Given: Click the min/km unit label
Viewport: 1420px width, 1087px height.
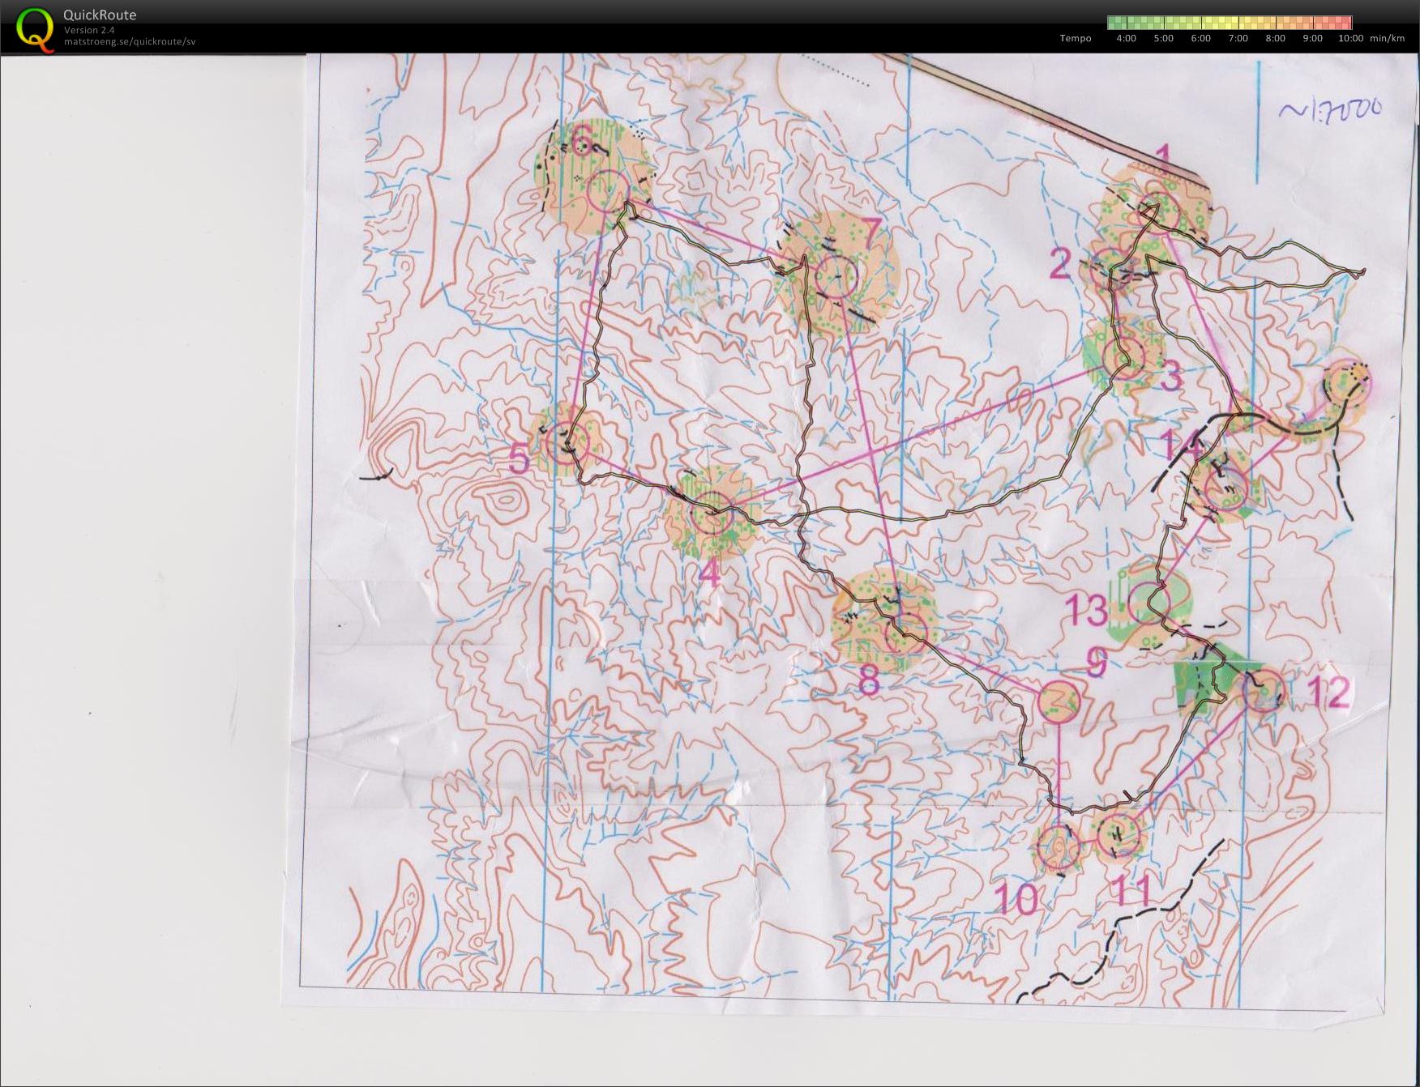Looking at the screenshot, I should tap(1388, 38).
